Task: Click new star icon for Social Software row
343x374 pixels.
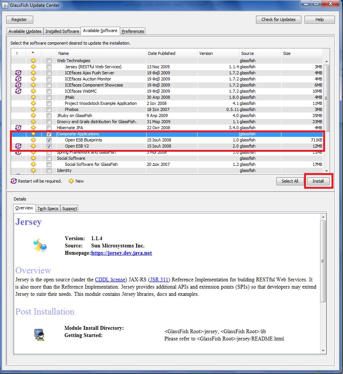Action: 33,158
